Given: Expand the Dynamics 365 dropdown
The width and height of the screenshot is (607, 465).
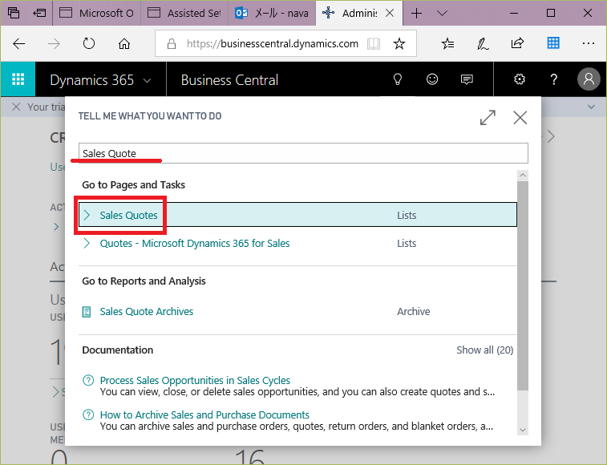Looking at the screenshot, I should 147,80.
